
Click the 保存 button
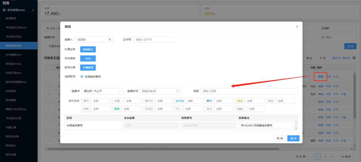pyautogui.click(x=293, y=138)
